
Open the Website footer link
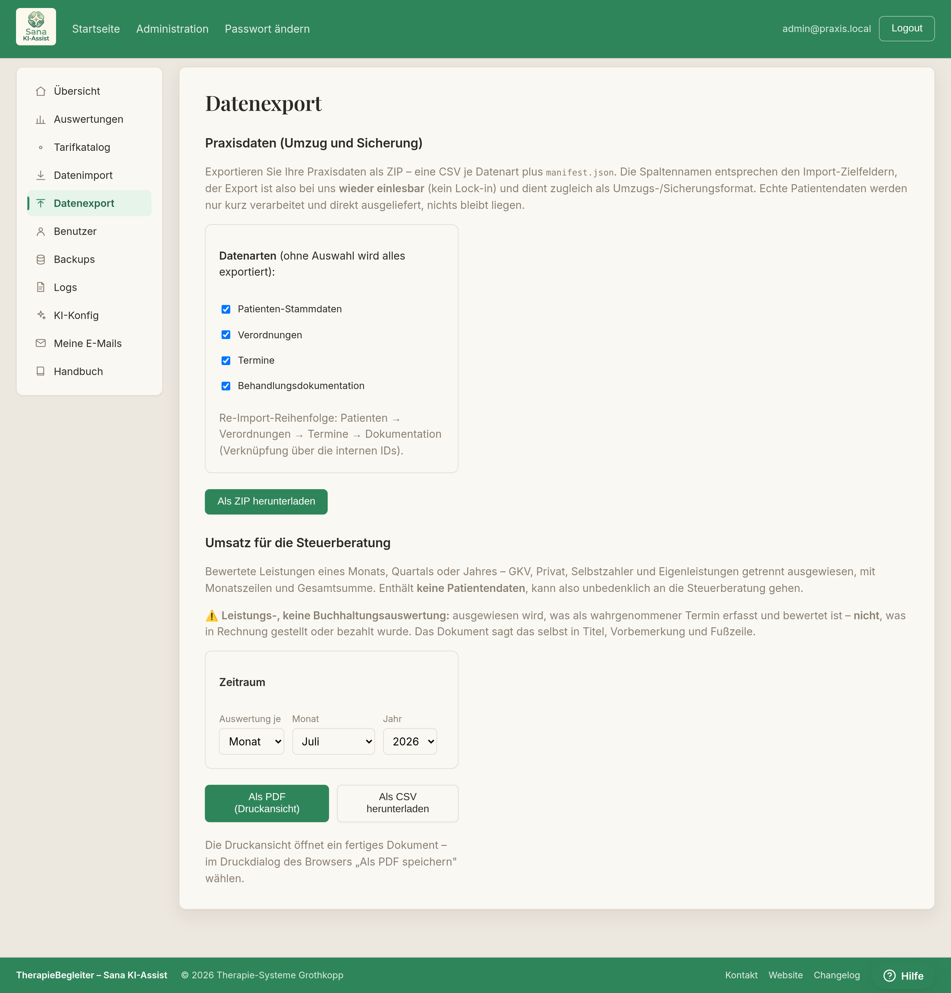(785, 975)
